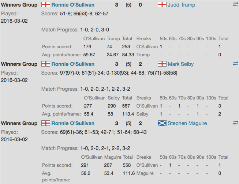The width and height of the screenshot is (239, 184).
Task: Click the Winners Group label of the Trump match
Action: pyautogui.click(x=19, y=5)
